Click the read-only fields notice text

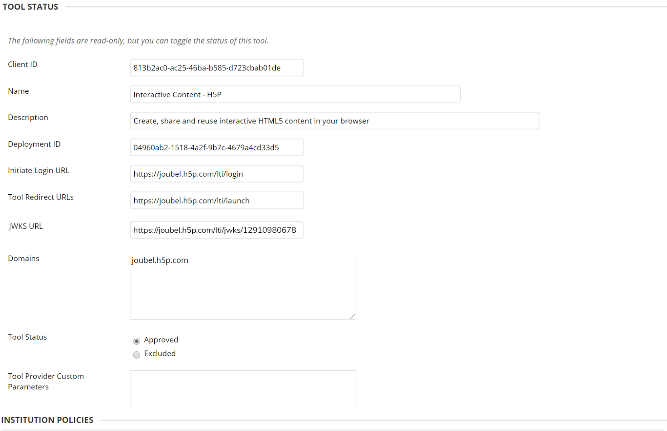pyautogui.click(x=138, y=40)
